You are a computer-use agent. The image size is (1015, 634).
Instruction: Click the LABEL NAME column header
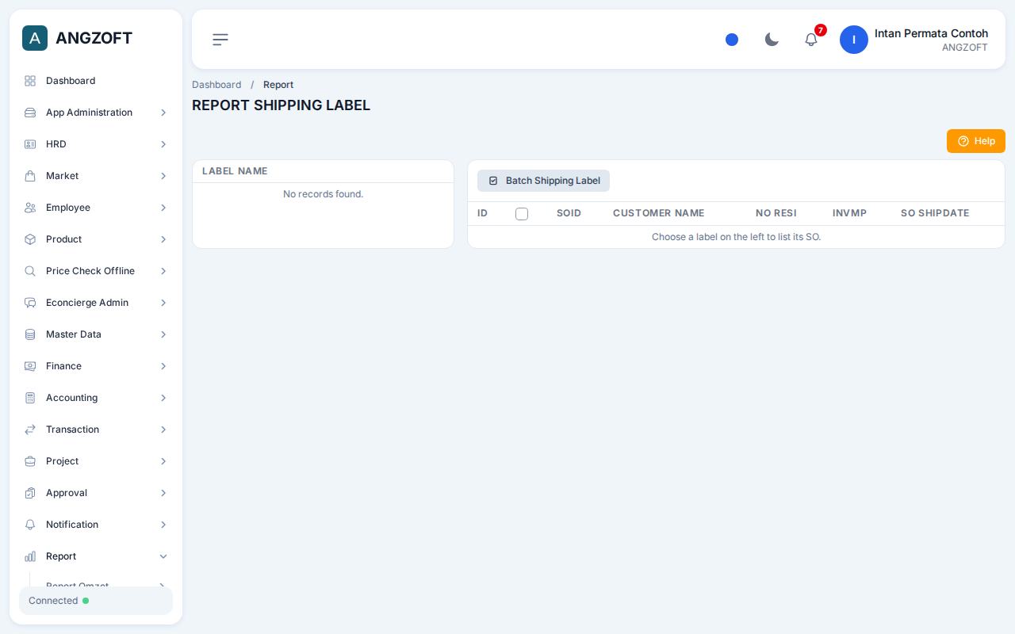(x=235, y=171)
